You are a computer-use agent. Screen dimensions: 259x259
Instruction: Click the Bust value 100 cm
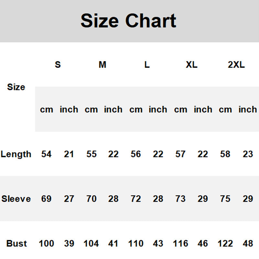point(46,243)
